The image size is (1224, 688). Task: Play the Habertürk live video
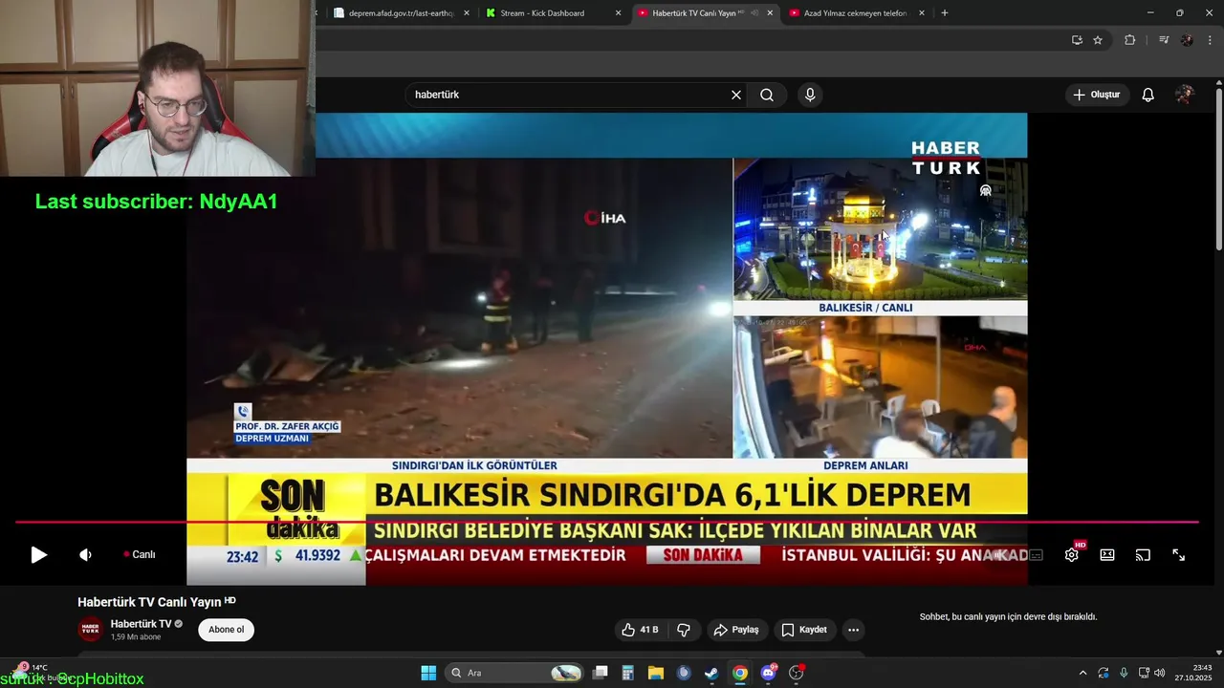tap(38, 554)
